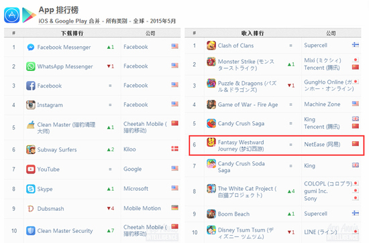369x243 pixels.
Task: Click the Clean Master Security shield icon
Action: [x=31, y=231]
